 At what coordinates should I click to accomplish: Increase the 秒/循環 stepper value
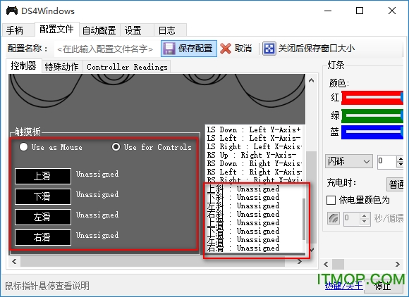[x=365, y=215]
